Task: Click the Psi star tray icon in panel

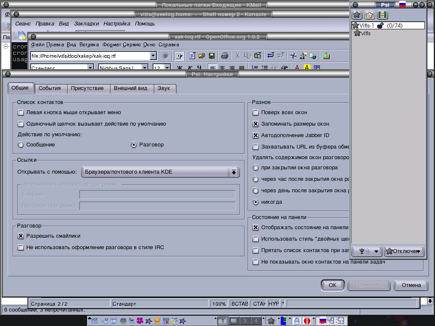Action: click(271, 321)
